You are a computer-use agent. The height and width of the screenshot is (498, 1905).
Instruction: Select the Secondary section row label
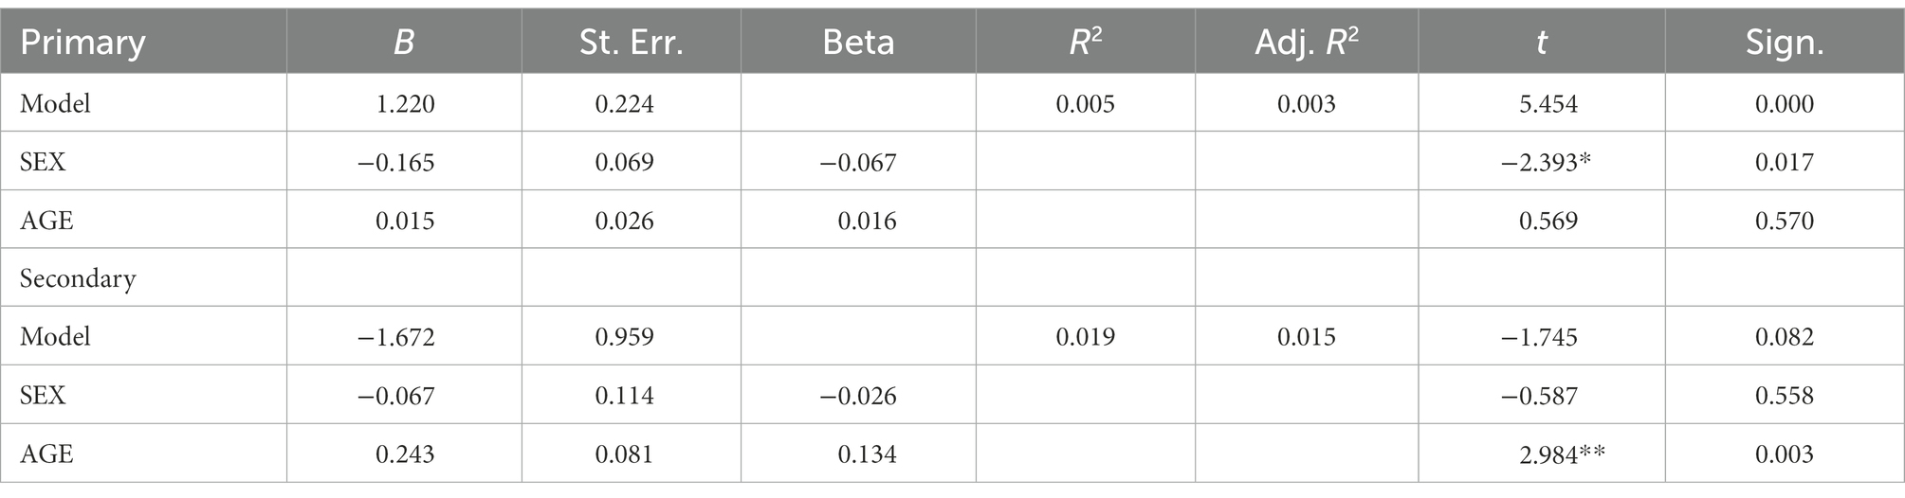coord(78,278)
